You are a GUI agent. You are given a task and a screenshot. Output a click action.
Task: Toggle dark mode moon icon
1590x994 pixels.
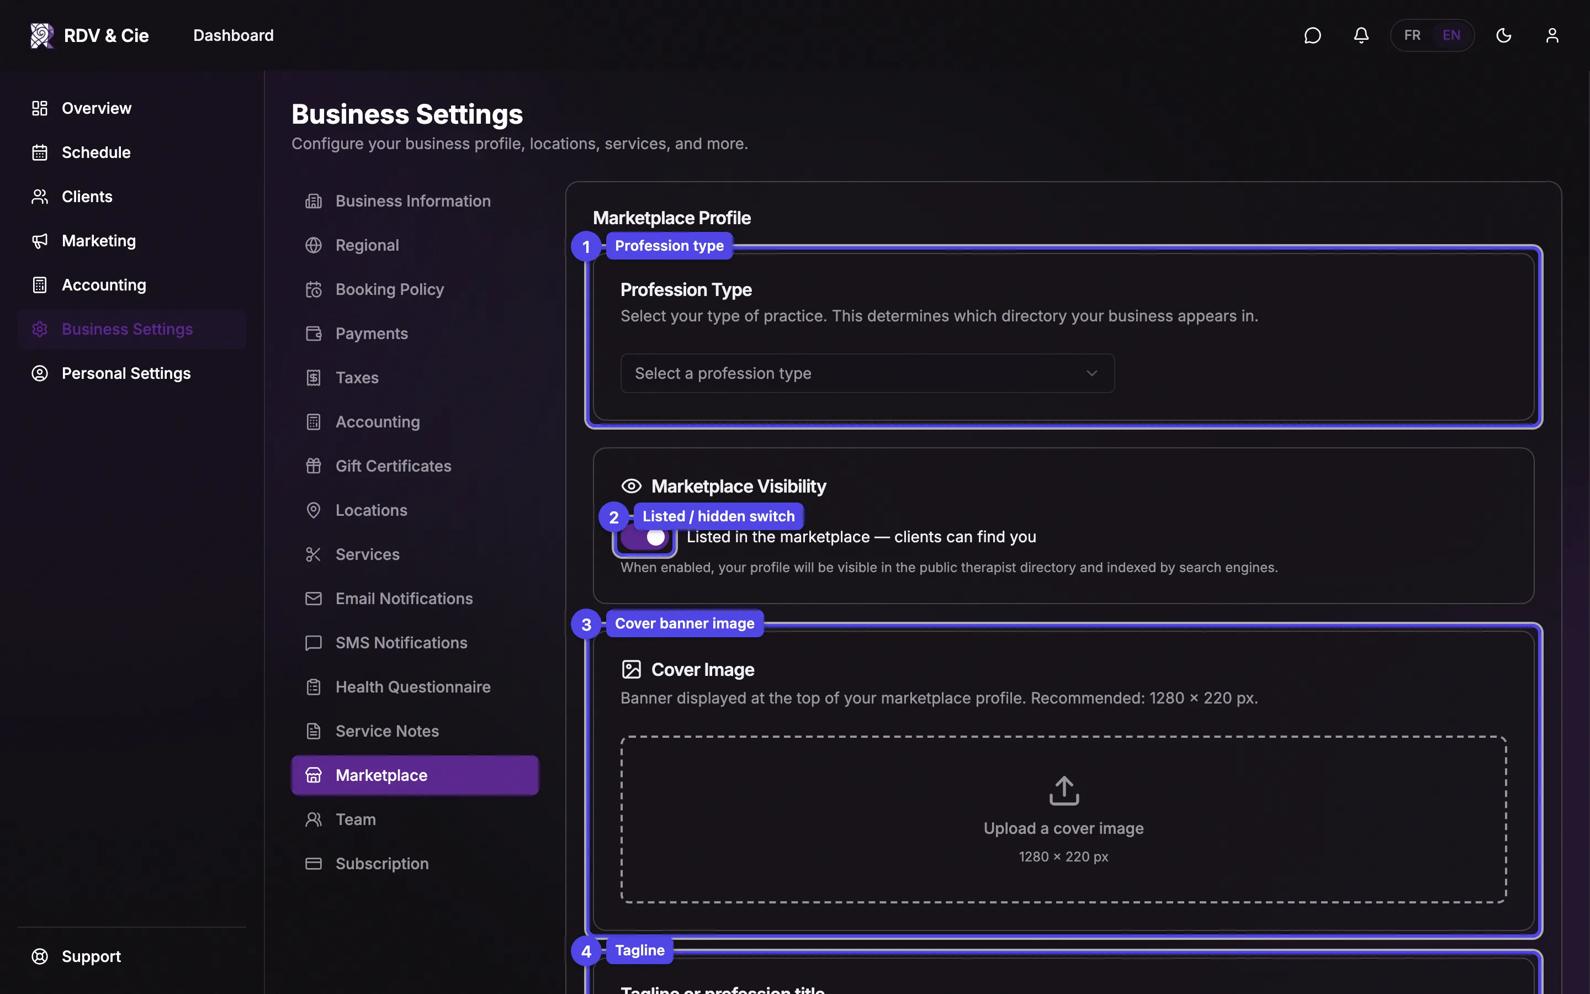[x=1503, y=35]
